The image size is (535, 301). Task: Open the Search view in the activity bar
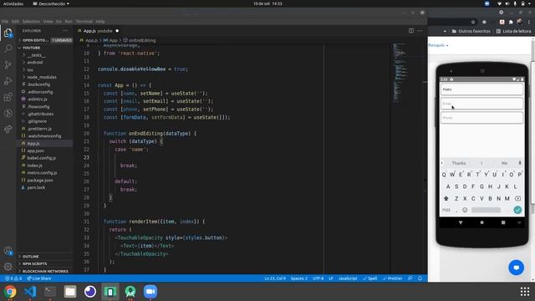[x=8, y=48]
